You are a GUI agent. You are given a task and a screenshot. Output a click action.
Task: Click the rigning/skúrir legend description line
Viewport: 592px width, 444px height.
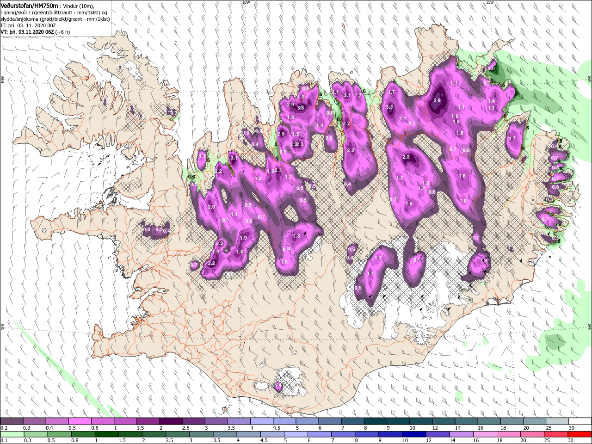tap(54, 12)
